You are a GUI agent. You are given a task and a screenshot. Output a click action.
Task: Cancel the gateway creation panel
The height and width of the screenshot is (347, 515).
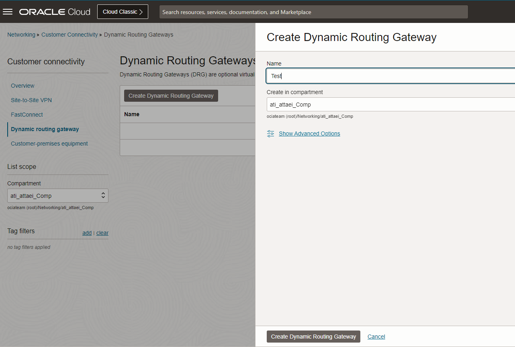pos(376,337)
